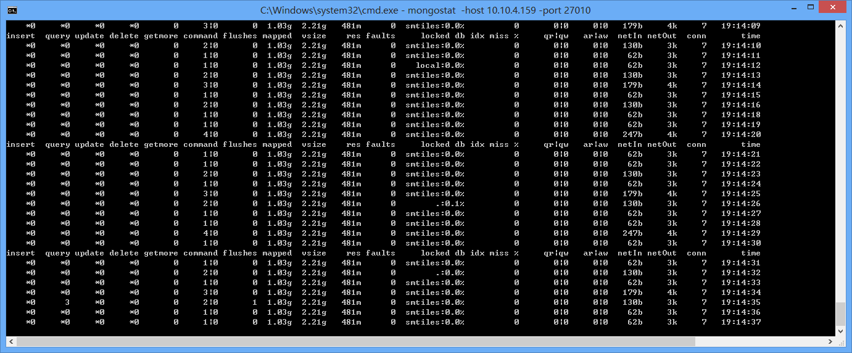Click the horizontal scrollbar thumb
The image size is (852, 353).
[356, 341]
